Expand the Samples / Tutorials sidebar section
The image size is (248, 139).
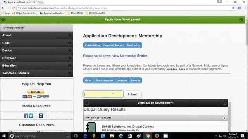(36, 73)
